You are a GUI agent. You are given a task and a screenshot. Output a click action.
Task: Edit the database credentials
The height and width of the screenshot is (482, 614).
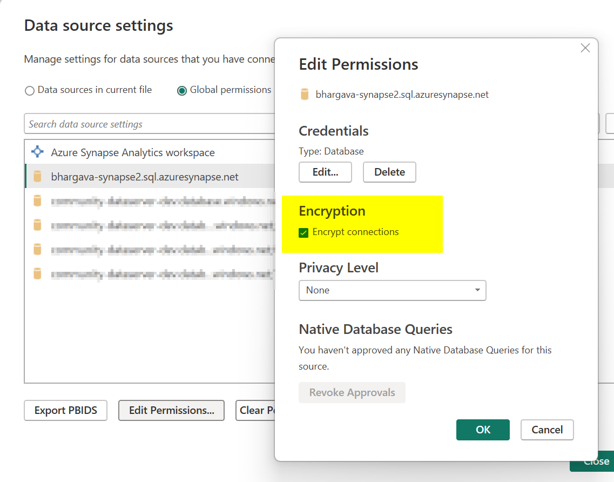pos(325,172)
